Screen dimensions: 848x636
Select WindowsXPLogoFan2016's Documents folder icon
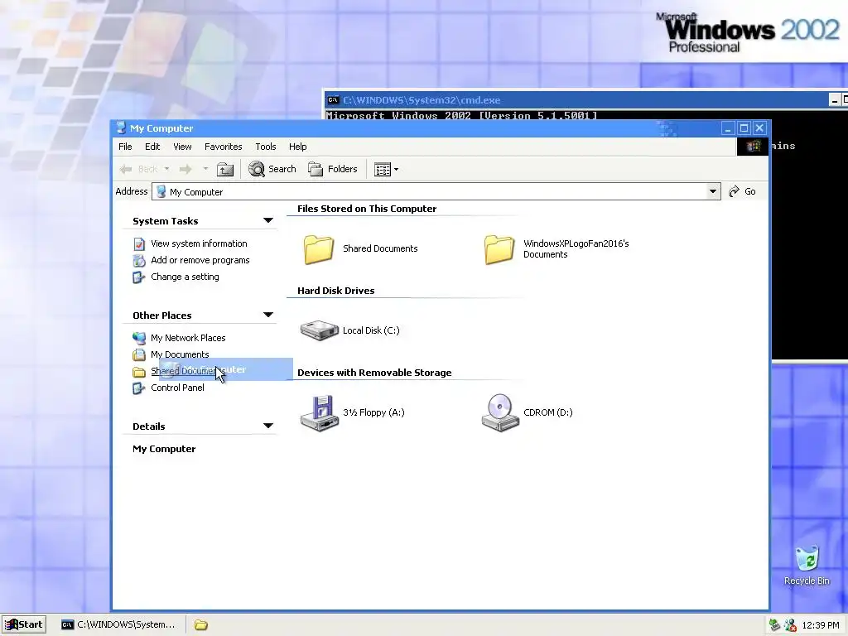point(499,249)
